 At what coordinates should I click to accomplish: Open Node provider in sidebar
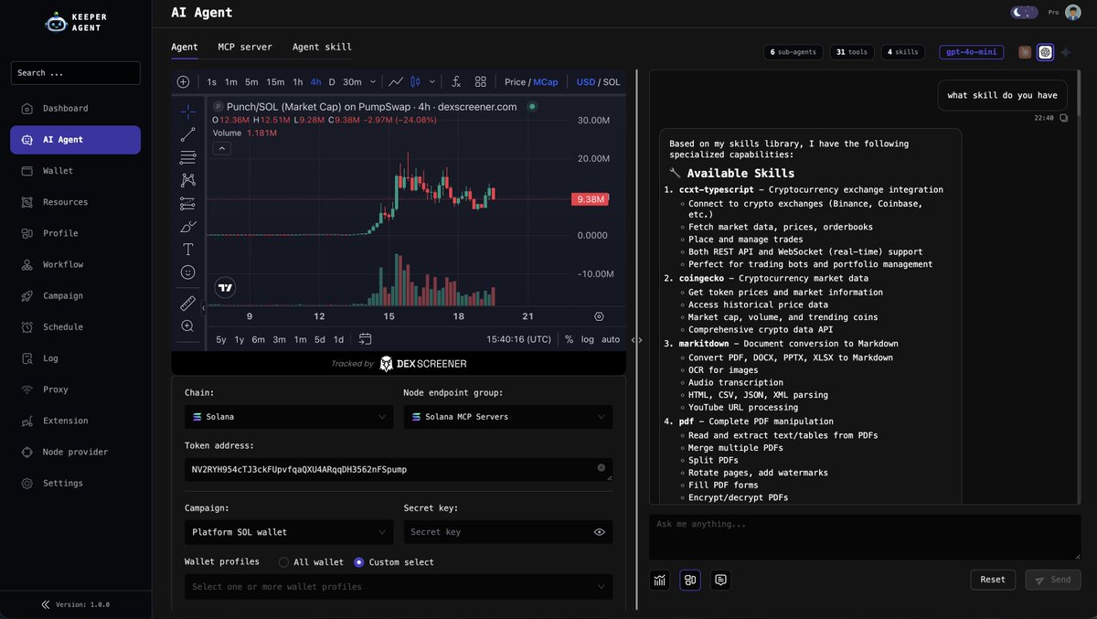pos(75,452)
